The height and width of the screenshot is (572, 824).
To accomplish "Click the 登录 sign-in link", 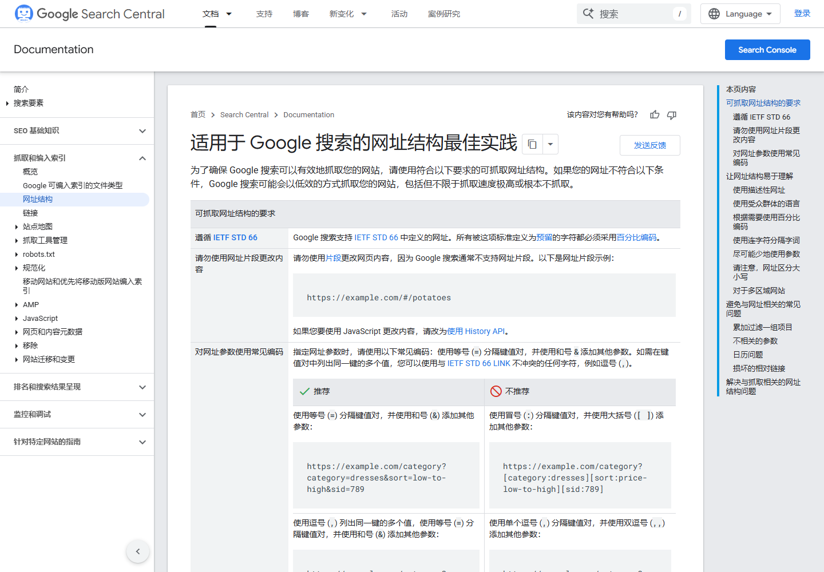I will pos(802,13).
